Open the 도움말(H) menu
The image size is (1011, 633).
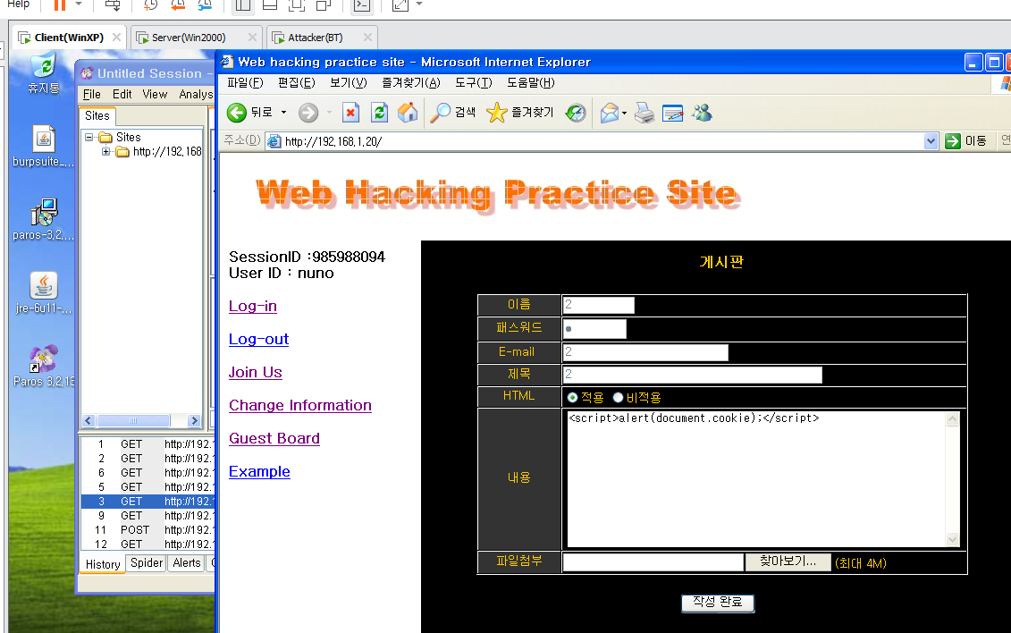pyautogui.click(x=530, y=83)
